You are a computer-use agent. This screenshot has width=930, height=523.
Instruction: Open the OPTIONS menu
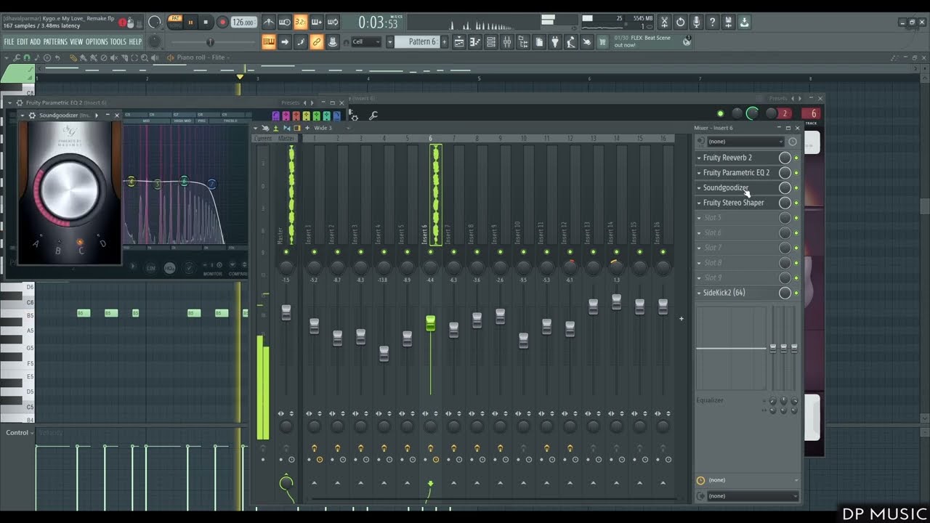click(97, 42)
